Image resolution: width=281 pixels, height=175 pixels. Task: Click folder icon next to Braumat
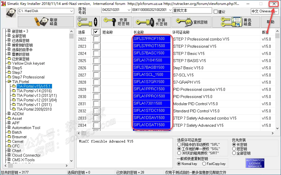pos(9,136)
